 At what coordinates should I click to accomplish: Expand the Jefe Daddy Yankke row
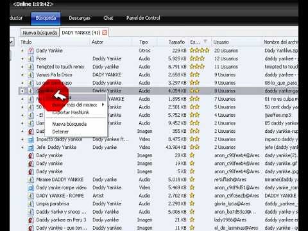click(x=22, y=148)
